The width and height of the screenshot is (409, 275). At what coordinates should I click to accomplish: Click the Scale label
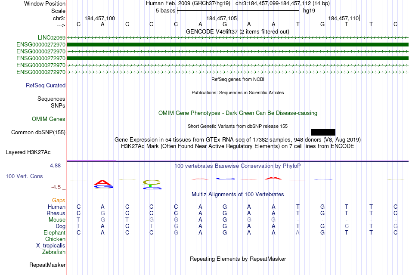click(x=59, y=11)
